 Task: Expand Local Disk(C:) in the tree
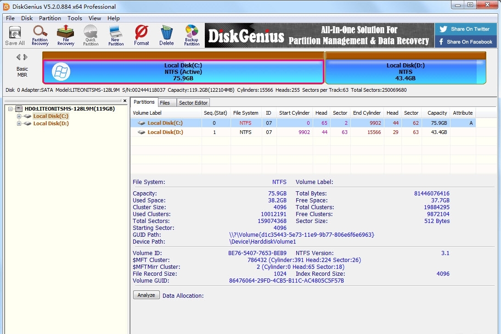click(x=19, y=116)
